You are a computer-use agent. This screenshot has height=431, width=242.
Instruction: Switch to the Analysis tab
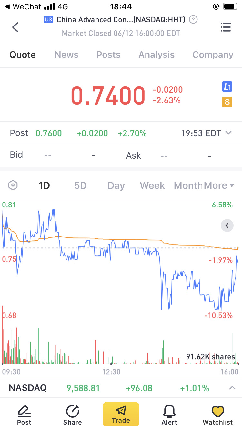click(x=156, y=55)
